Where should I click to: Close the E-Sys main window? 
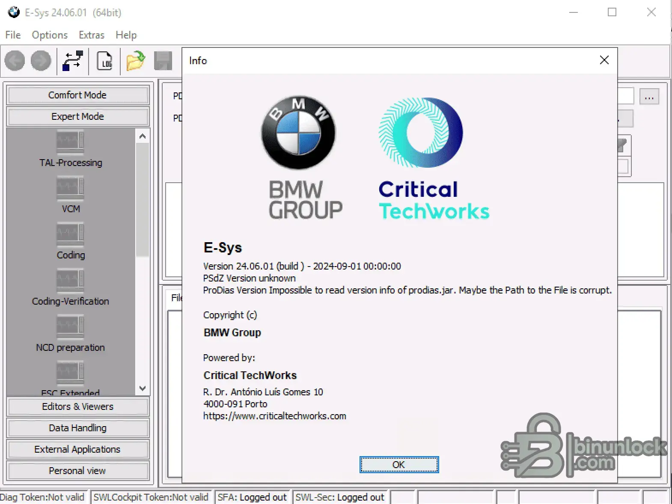pos(651,12)
